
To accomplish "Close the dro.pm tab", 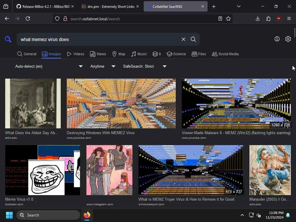I will click(x=138, y=6).
